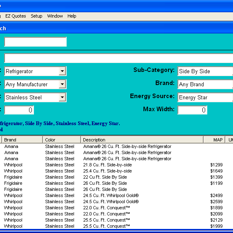Select the 22.0 Cu. Ft. Conquest row at $1899

point(116,208)
